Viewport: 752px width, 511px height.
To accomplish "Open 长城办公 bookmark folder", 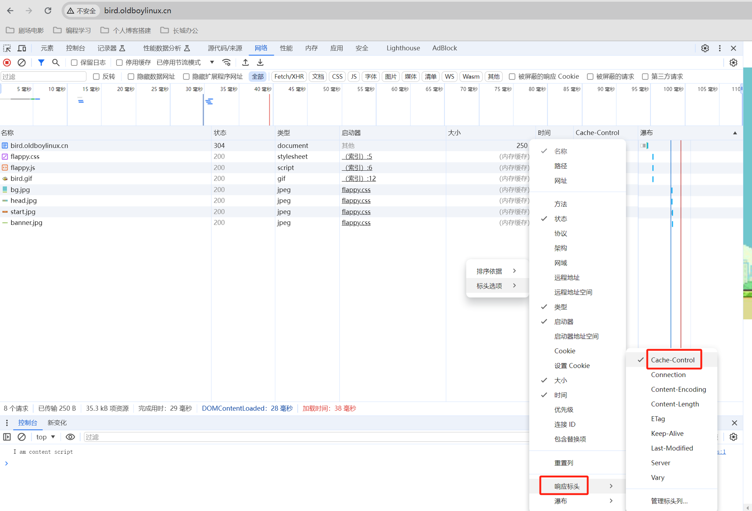I will 179,30.
